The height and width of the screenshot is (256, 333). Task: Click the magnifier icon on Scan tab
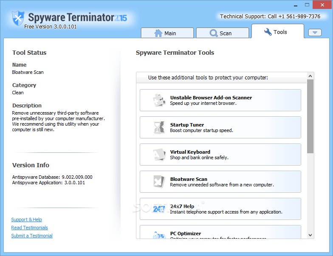click(x=213, y=33)
